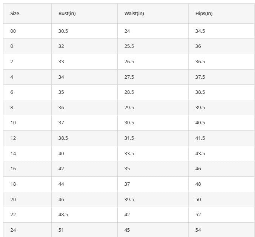
Task: Click the size 16 cell
Action: (x=13, y=169)
